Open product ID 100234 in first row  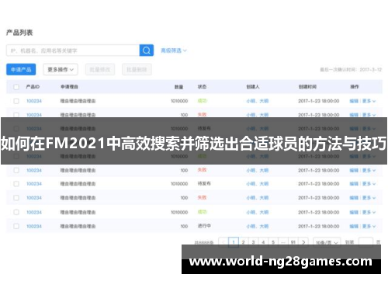coord(34,101)
